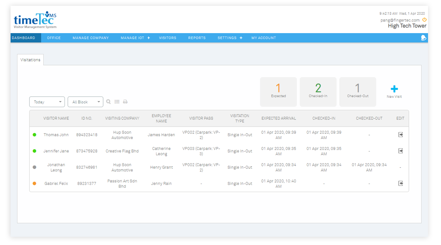This screenshot has width=441, height=245.
Task: Expand the Settings menu
Action: click(x=230, y=38)
